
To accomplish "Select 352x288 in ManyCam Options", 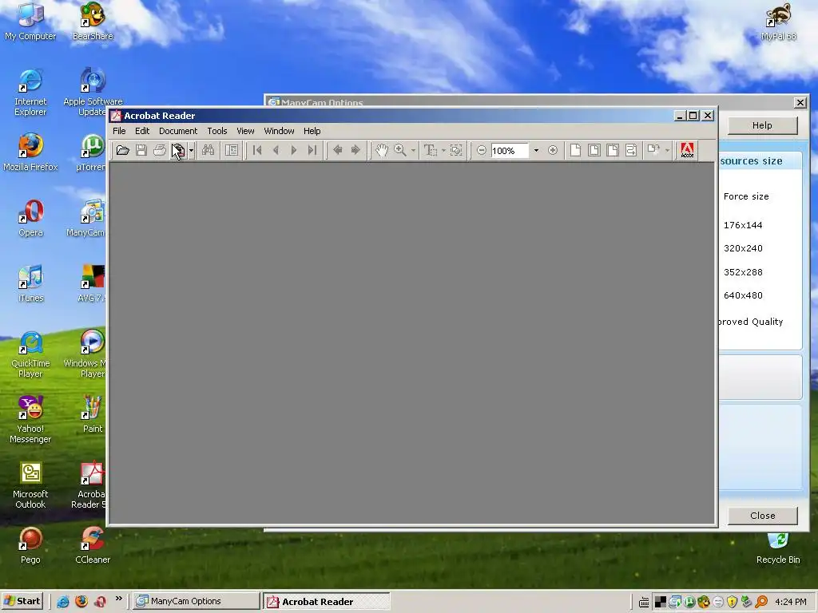I will click(x=743, y=272).
